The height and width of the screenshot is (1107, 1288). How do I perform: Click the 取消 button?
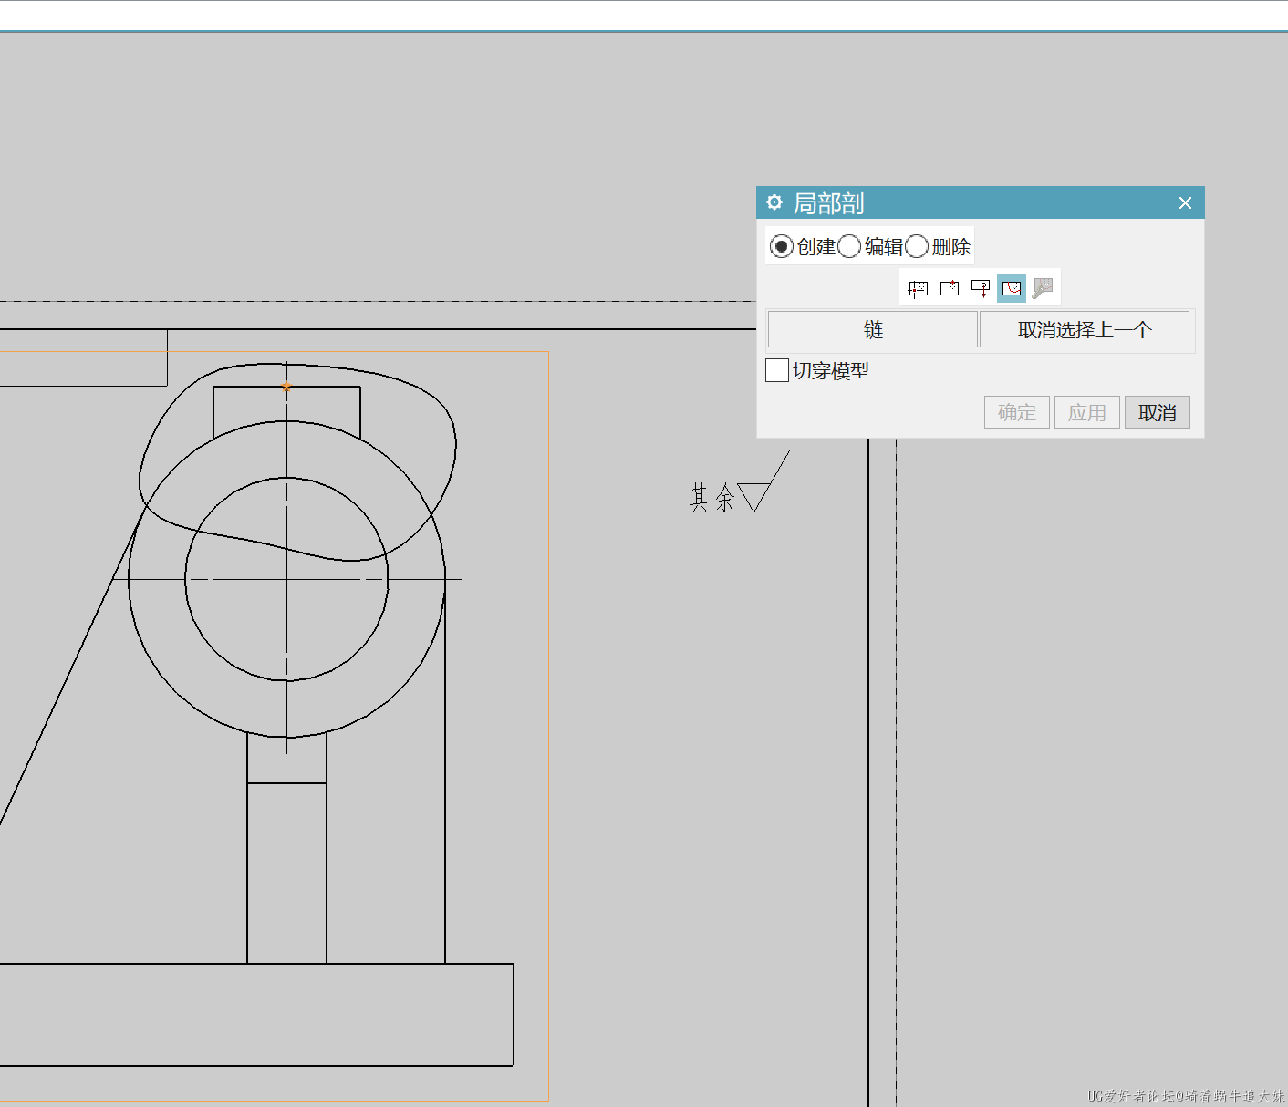(x=1158, y=412)
